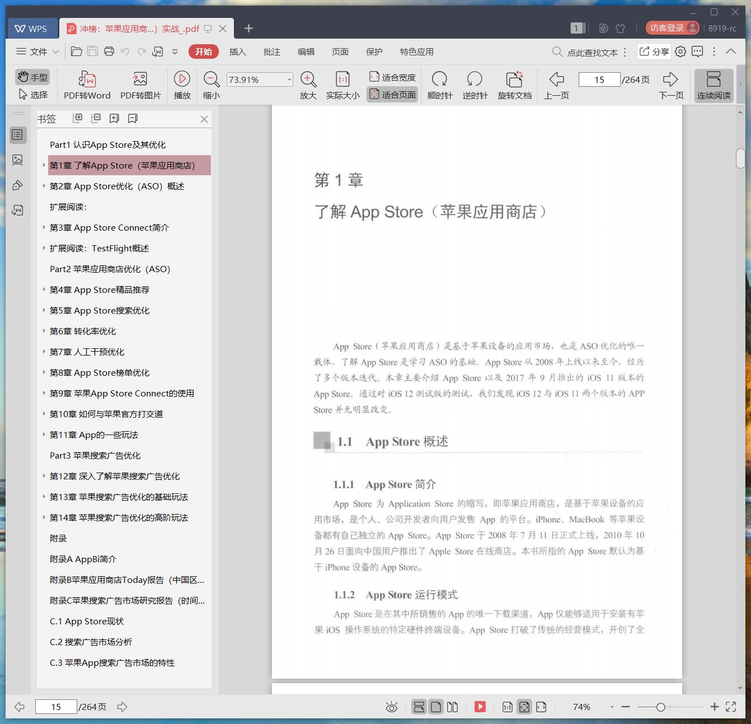The image size is (751, 724).
Task: Convert PDF to image
Action: coord(140,85)
